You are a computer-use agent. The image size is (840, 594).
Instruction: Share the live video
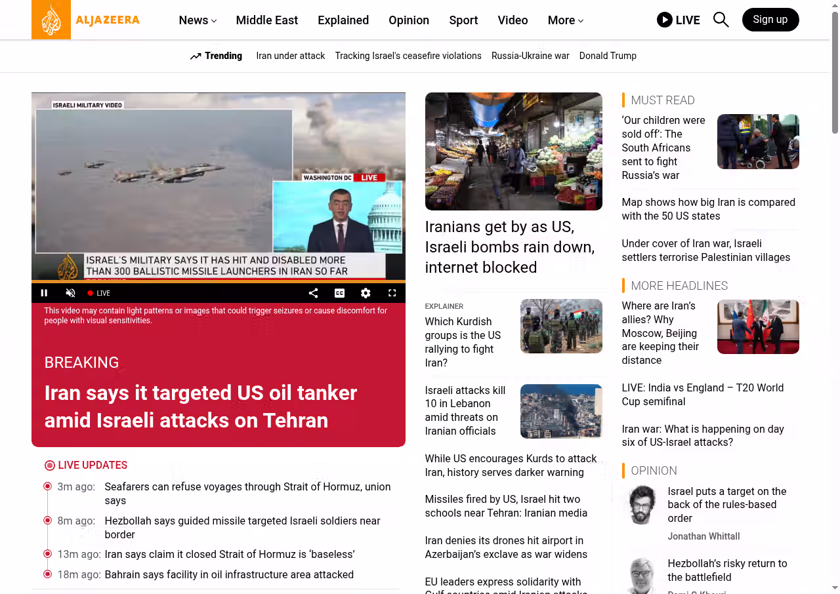pos(313,293)
